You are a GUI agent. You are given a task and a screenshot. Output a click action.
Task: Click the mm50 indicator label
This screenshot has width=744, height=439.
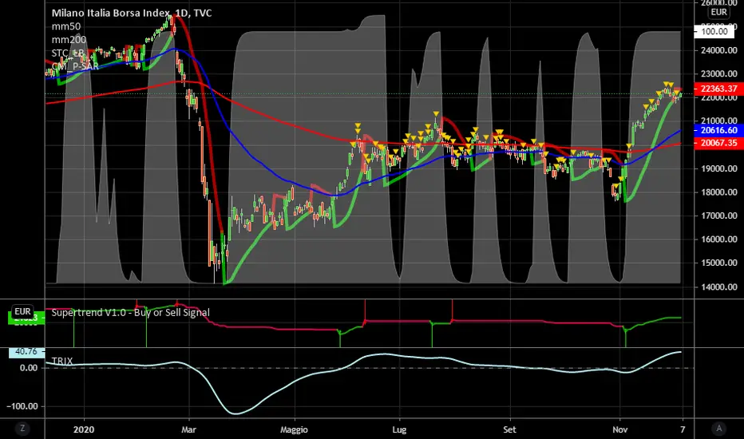65,26
